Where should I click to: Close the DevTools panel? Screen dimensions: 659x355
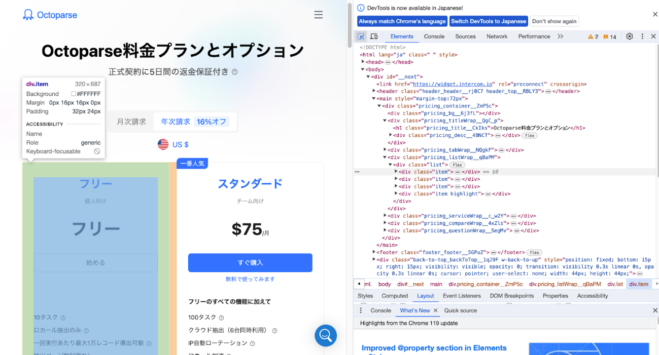tap(653, 36)
